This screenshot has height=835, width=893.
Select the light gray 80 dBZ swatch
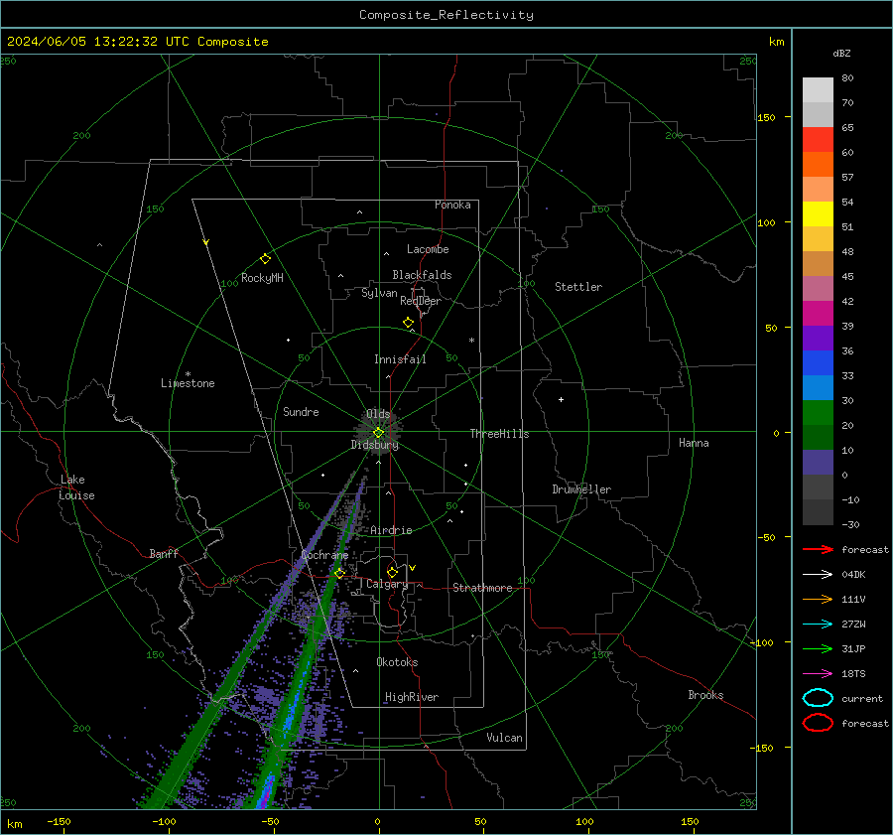[818, 89]
